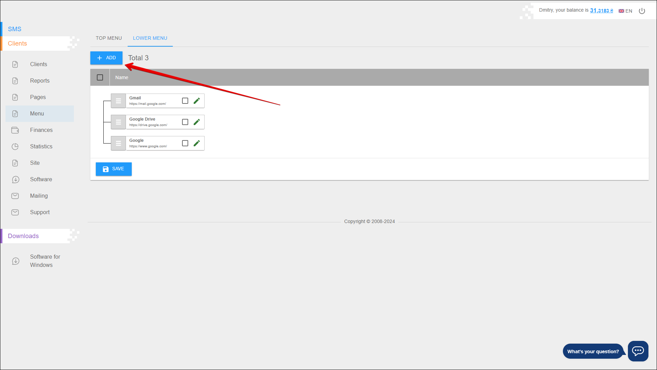Edit the Google Drive menu entry
657x370 pixels.
[196, 122]
